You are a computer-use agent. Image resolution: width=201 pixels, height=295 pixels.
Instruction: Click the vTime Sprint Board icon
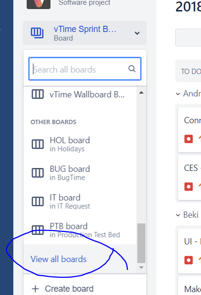pyautogui.click(x=37, y=33)
